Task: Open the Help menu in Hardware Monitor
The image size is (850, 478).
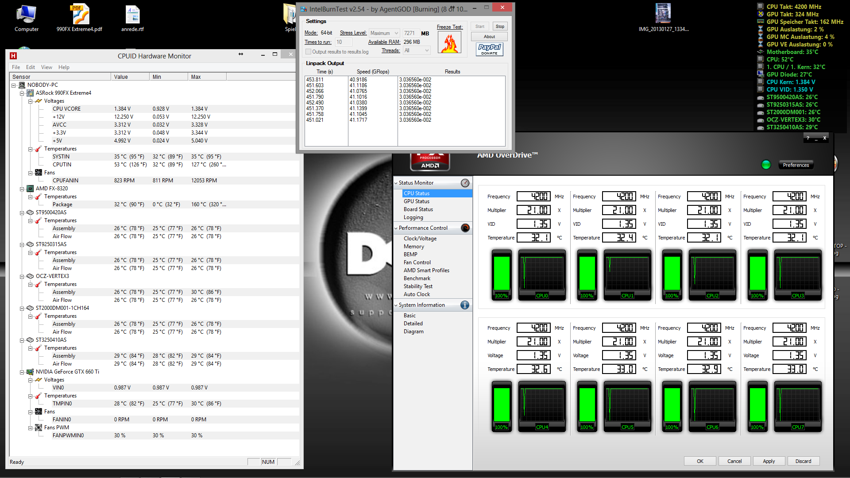Action: click(x=64, y=67)
